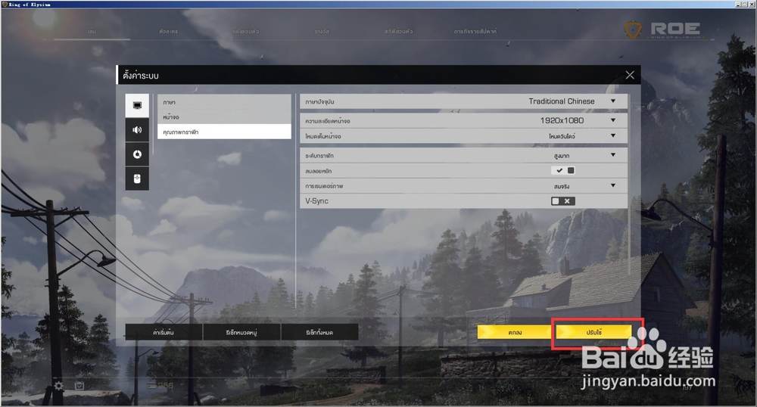Switch to the ภารกิจรายสัปดาห์ tab
The height and width of the screenshot is (407, 757).
(475, 31)
